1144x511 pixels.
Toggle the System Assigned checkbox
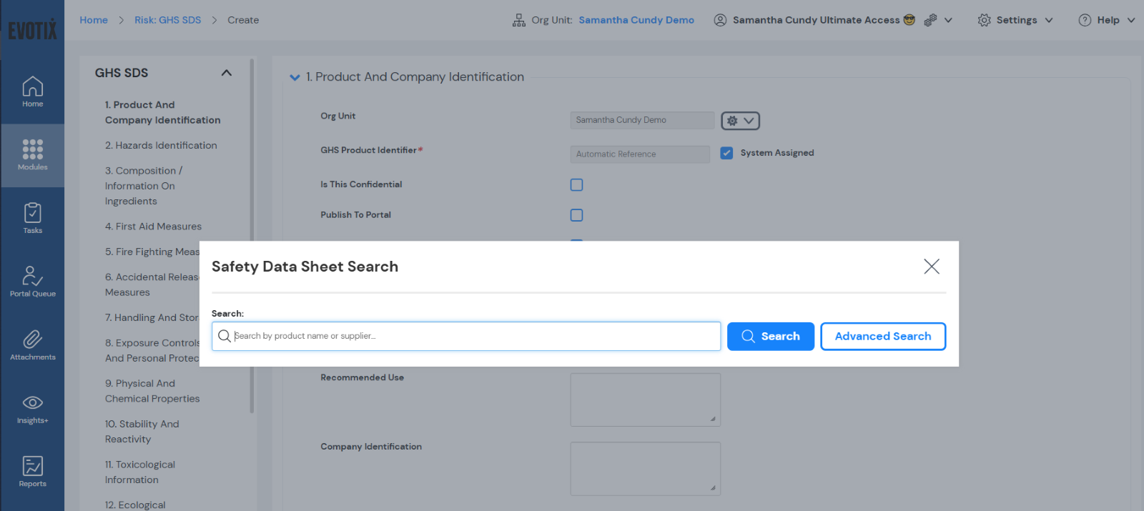tap(726, 153)
